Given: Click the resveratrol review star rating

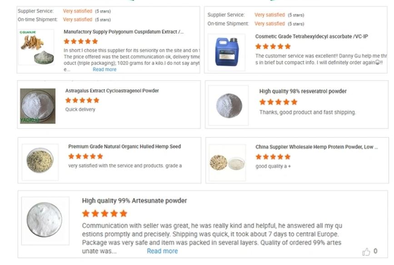Looking at the screenshot, I should click(x=278, y=102).
